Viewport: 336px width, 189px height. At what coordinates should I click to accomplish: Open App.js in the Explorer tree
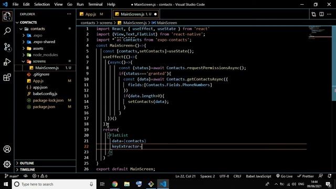tap(38, 81)
